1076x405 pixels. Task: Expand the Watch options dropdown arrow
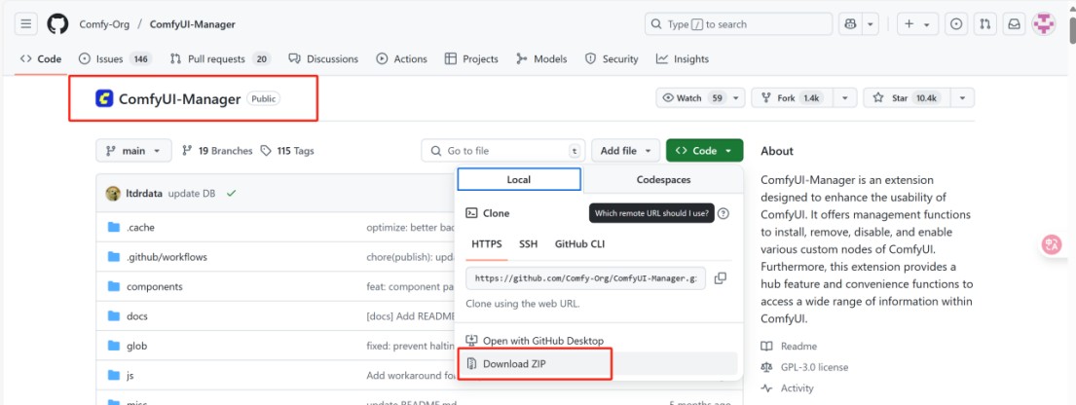(x=736, y=98)
